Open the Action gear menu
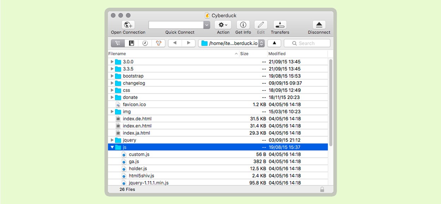 [x=223, y=25]
